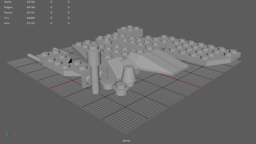Click the Verts: heads-up label
The height and width of the screenshot is (144, 256).
point(8,2)
